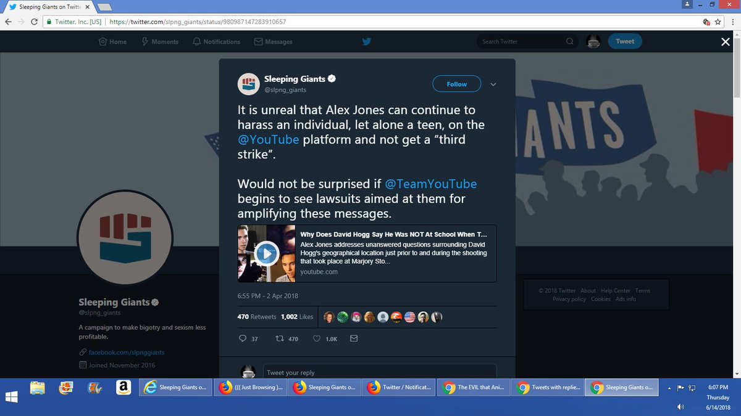Screen dimensions: 741x416
Task: Open the 'Why Does David Hogg Say' video card title
Action: [393, 235]
